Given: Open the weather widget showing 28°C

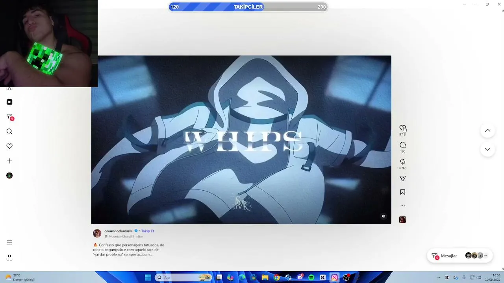Looking at the screenshot, I should click(x=20, y=277).
